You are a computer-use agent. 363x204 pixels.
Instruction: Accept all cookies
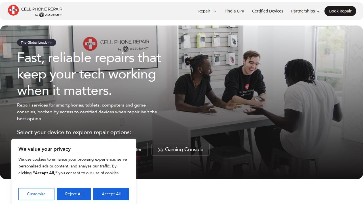click(111, 194)
